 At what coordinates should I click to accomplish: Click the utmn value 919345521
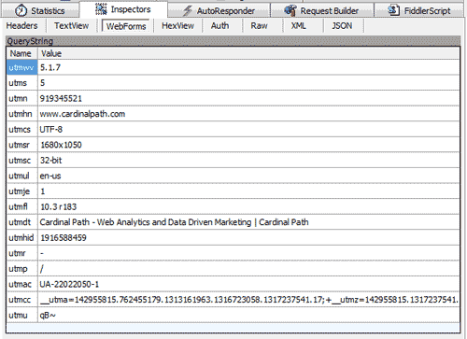(61, 98)
